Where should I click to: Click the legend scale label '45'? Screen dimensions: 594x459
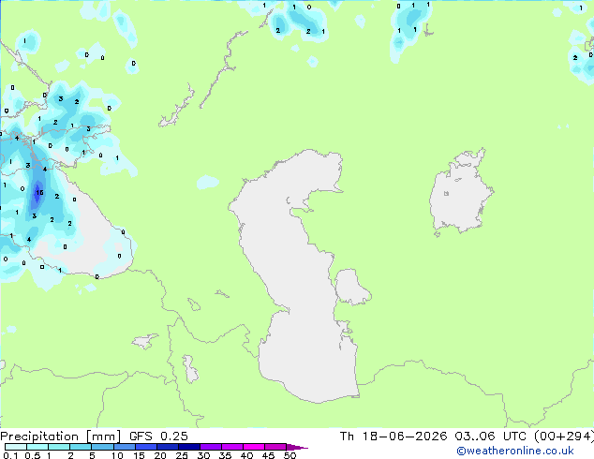coord(268,455)
